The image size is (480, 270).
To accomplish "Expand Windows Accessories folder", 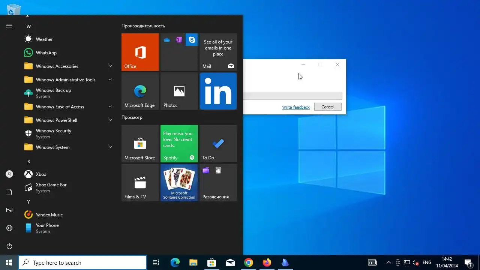I will click(x=67, y=66).
